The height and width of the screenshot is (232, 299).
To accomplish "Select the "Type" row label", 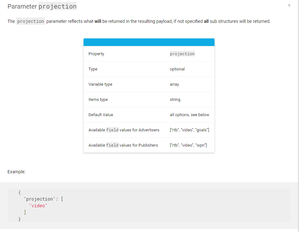I will (x=93, y=69).
